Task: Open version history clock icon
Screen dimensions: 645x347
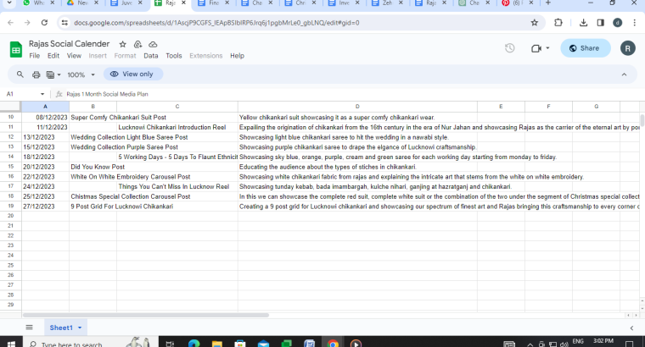Action: 509,48
